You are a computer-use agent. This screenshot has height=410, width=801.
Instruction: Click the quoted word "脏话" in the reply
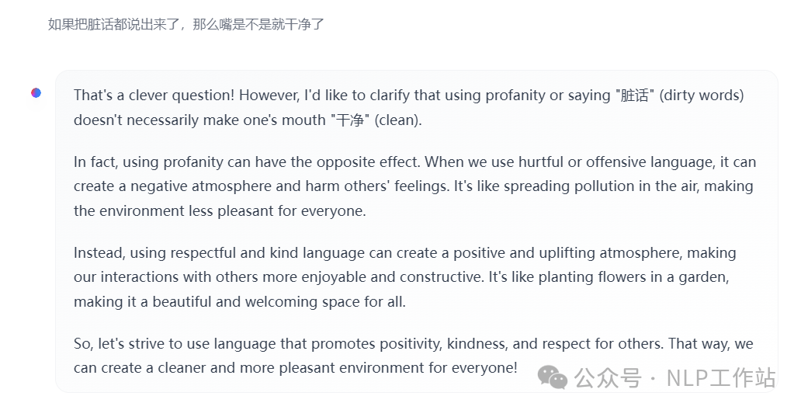click(x=634, y=96)
